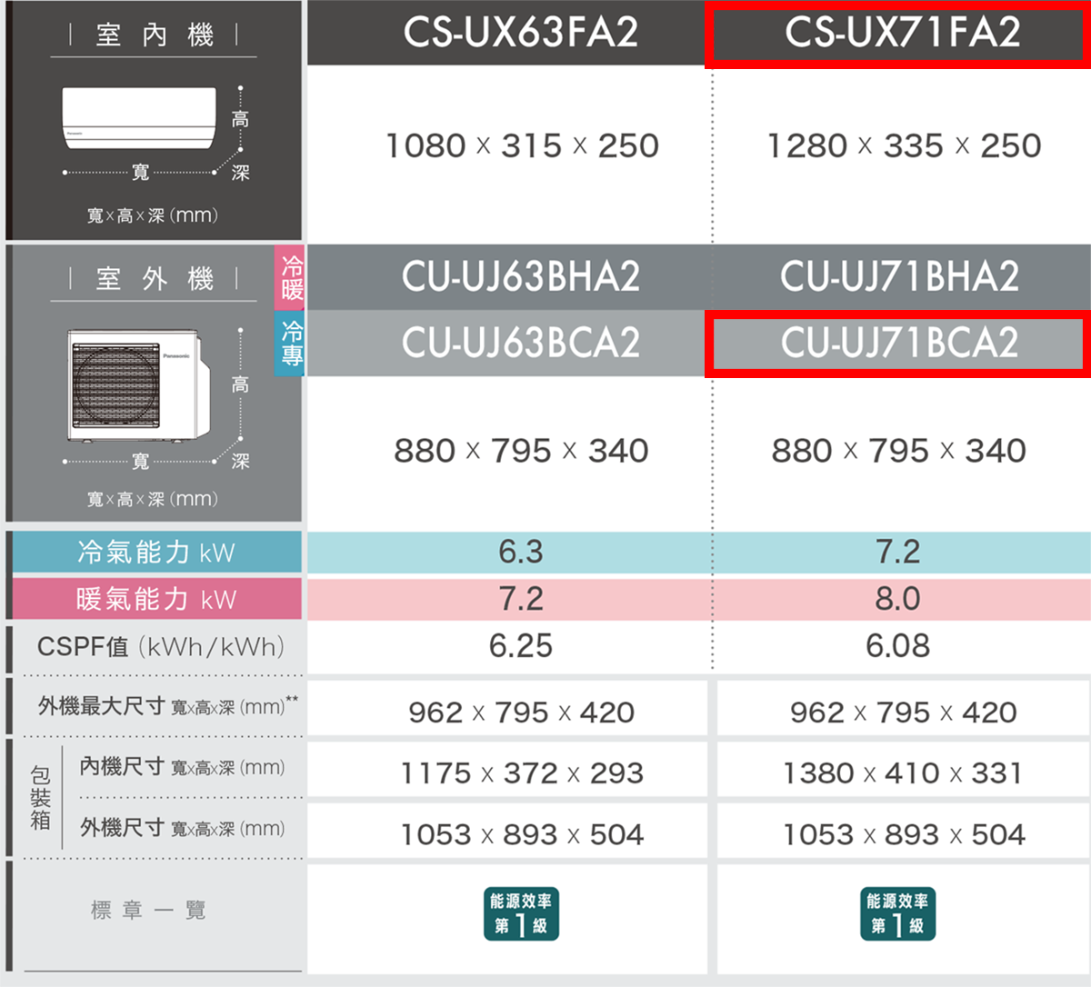Click the 寬 width marker below indoor unit
This screenshot has height=987, width=1091.
(140, 172)
